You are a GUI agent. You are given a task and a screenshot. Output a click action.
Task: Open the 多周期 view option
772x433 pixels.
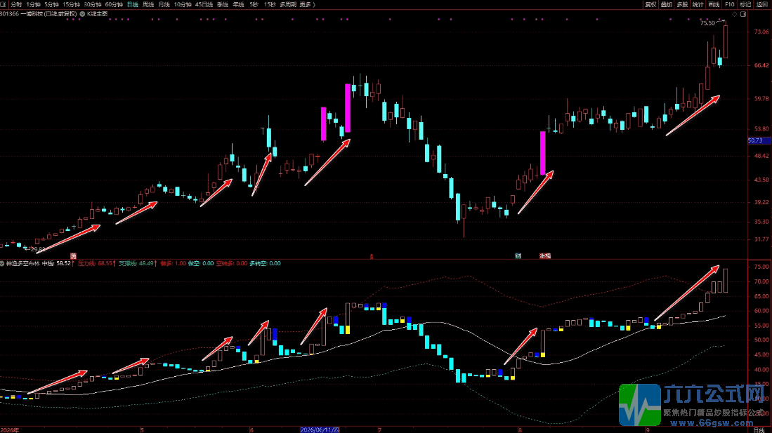pyautogui.click(x=288, y=4)
